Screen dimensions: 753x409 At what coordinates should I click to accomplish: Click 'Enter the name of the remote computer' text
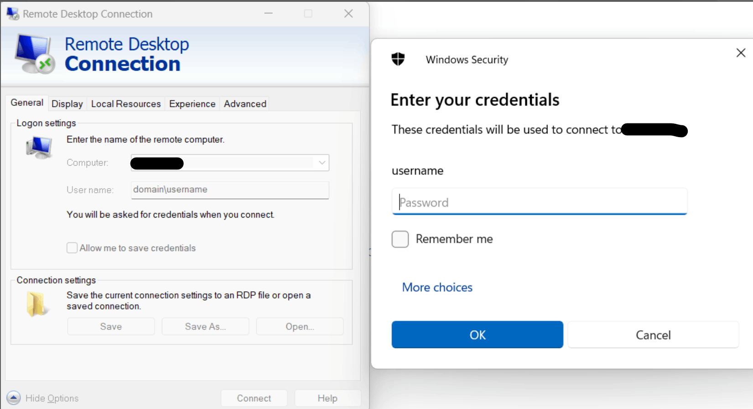[145, 139]
